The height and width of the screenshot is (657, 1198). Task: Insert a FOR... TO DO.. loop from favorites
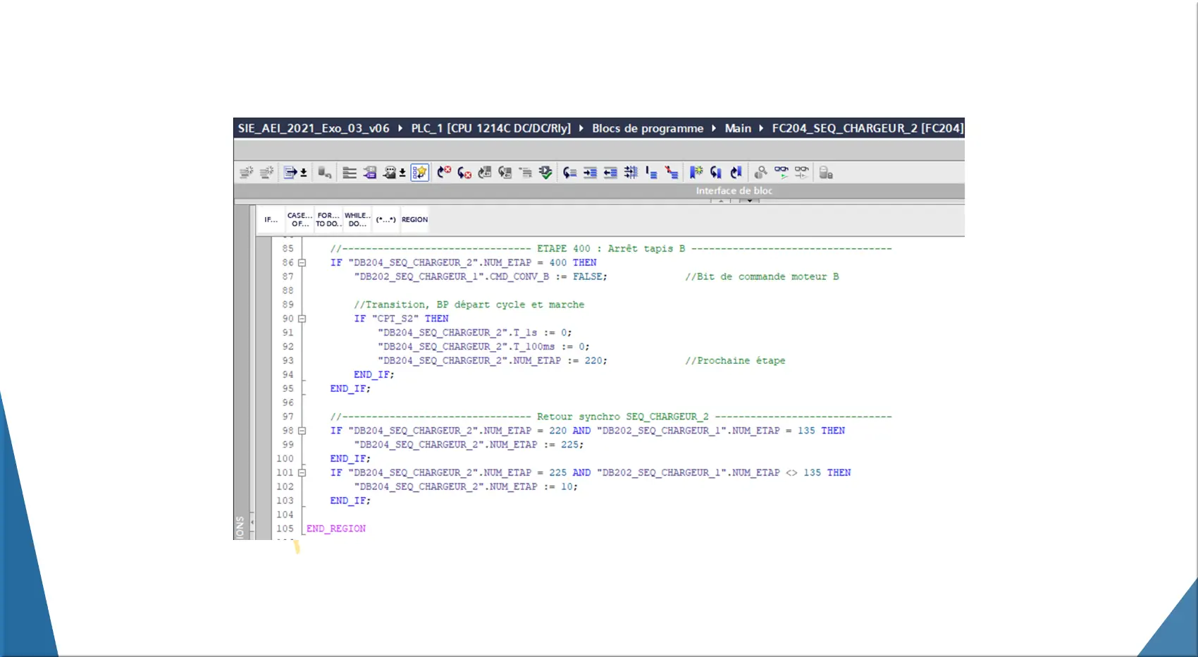(328, 220)
